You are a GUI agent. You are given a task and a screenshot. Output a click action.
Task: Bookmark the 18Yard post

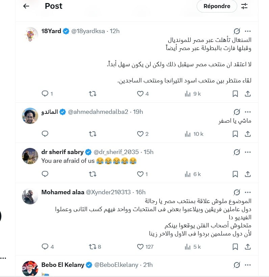(235, 94)
